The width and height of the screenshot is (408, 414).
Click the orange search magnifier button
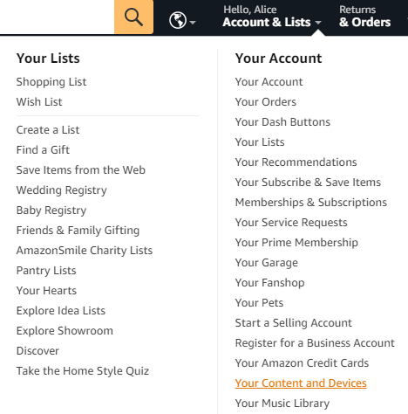[133, 17]
